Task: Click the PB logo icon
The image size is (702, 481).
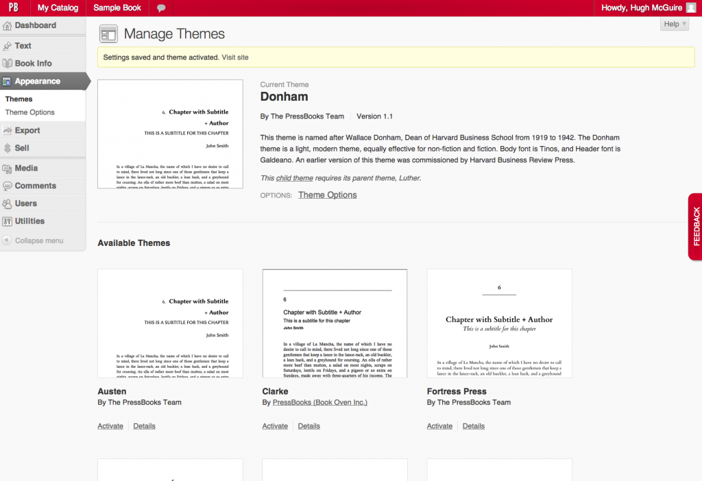Action: point(14,8)
